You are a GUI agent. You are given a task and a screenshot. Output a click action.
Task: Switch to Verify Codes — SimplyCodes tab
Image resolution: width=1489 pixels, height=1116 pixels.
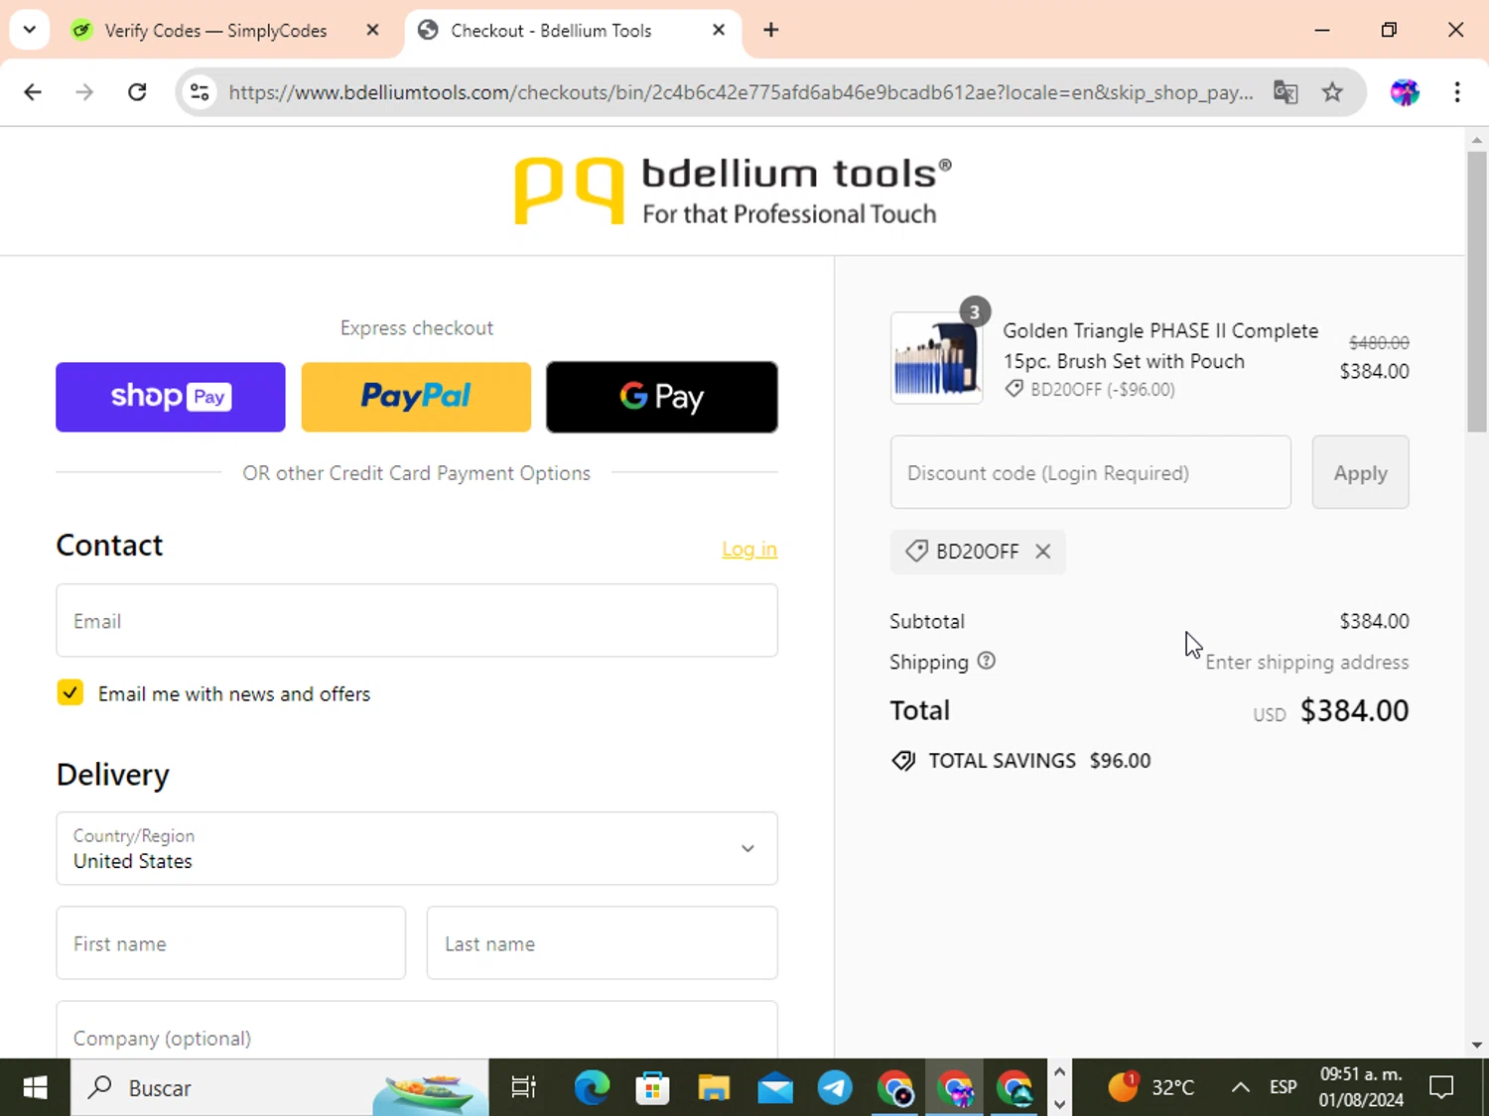pos(215,31)
